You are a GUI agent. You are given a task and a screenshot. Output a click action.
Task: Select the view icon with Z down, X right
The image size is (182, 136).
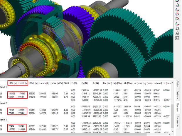pyautogui.click(x=177, y=14)
